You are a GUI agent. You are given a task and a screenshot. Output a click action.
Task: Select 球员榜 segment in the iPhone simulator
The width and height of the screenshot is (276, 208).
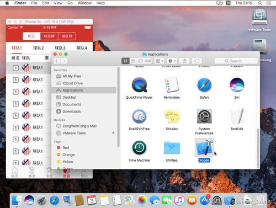click(49, 36)
